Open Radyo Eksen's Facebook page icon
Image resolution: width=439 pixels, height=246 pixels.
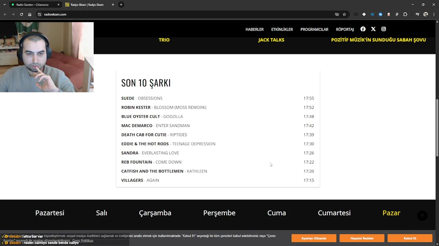363,29
